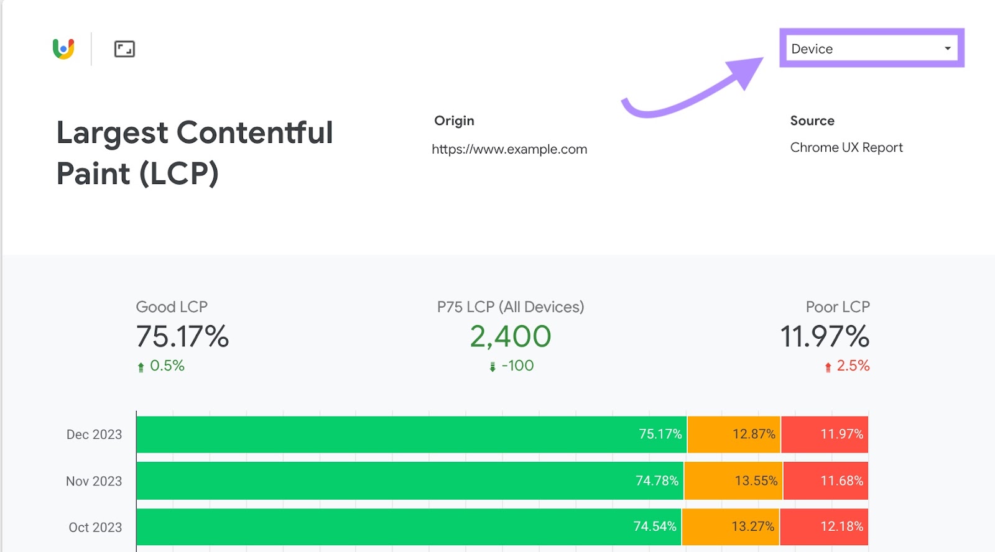Image resolution: width=995 pixels, height=552 pixels.
Task: Click the Chrome UX Report source text
Action: click(x=846, y=147)
